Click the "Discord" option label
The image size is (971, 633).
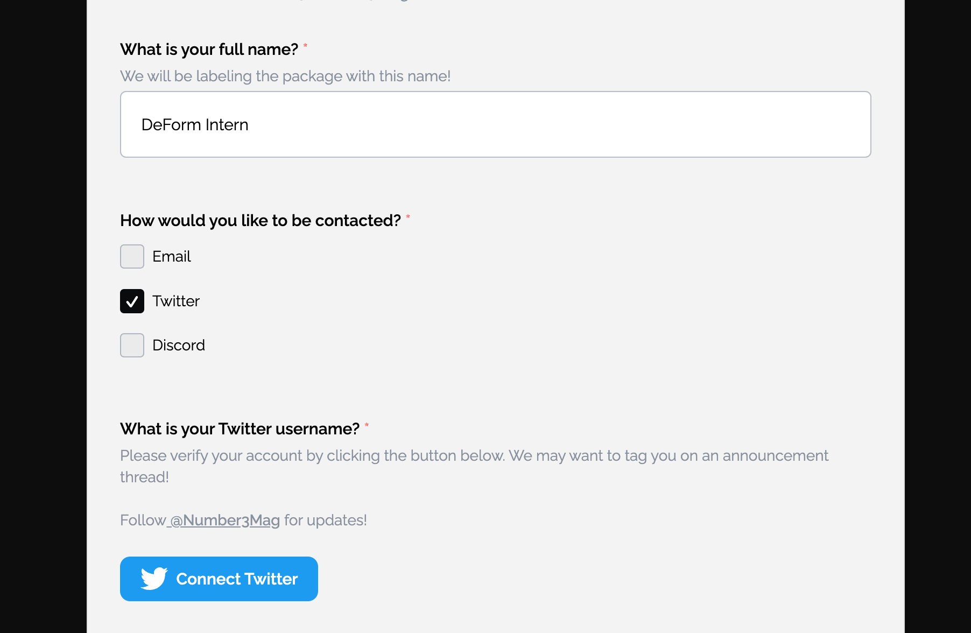pyautogui.click(x=179, y=345)
